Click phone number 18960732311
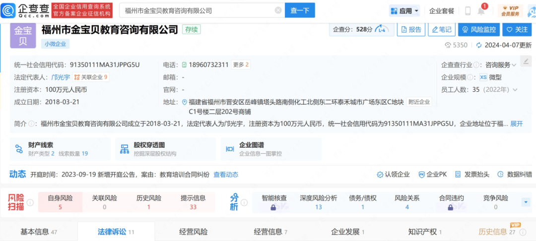 click(x=209, y=64)
